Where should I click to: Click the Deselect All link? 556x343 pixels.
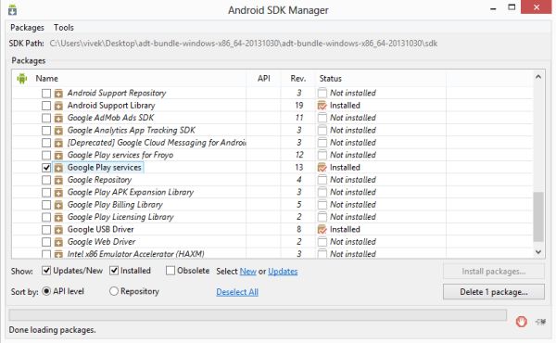click(x=237, y=292)
